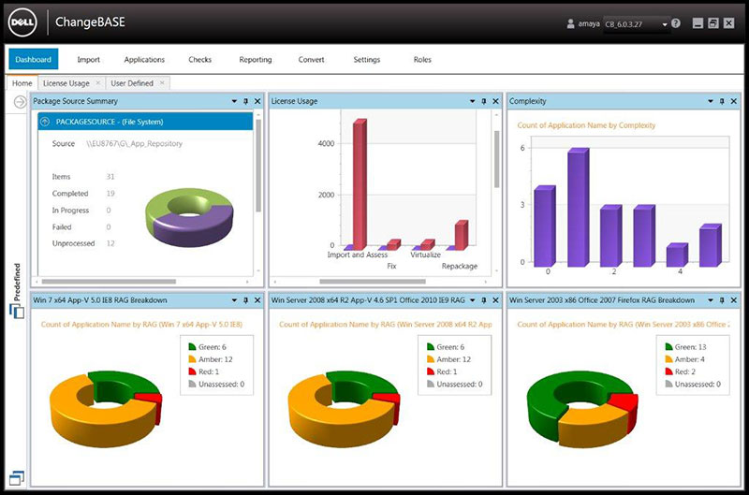749x495 pixels.
Task: Open the help question mark icon
Action: 675,22
